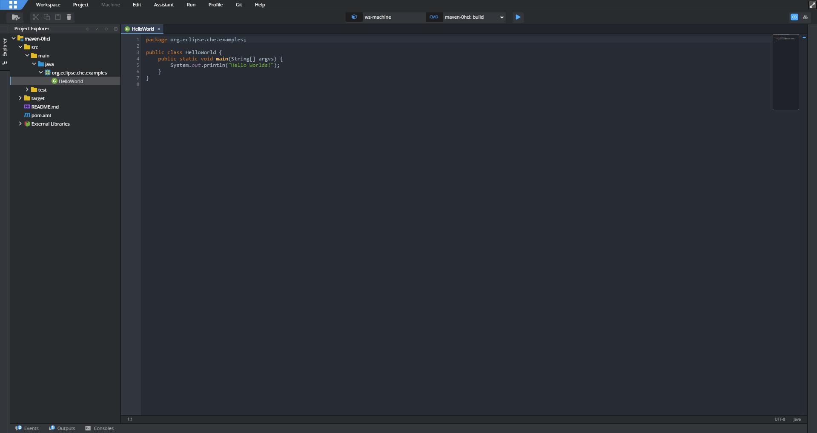
Task: Click the refresh icon in Project Explorer header
Action: click(106, 29)
